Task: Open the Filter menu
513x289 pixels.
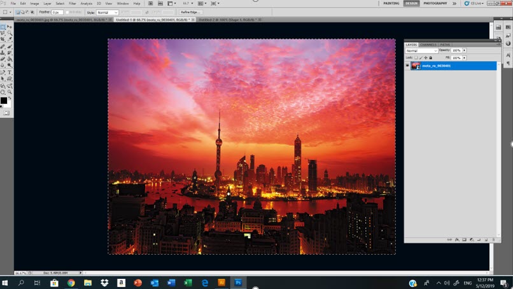Action: click(x=73, y=3)
